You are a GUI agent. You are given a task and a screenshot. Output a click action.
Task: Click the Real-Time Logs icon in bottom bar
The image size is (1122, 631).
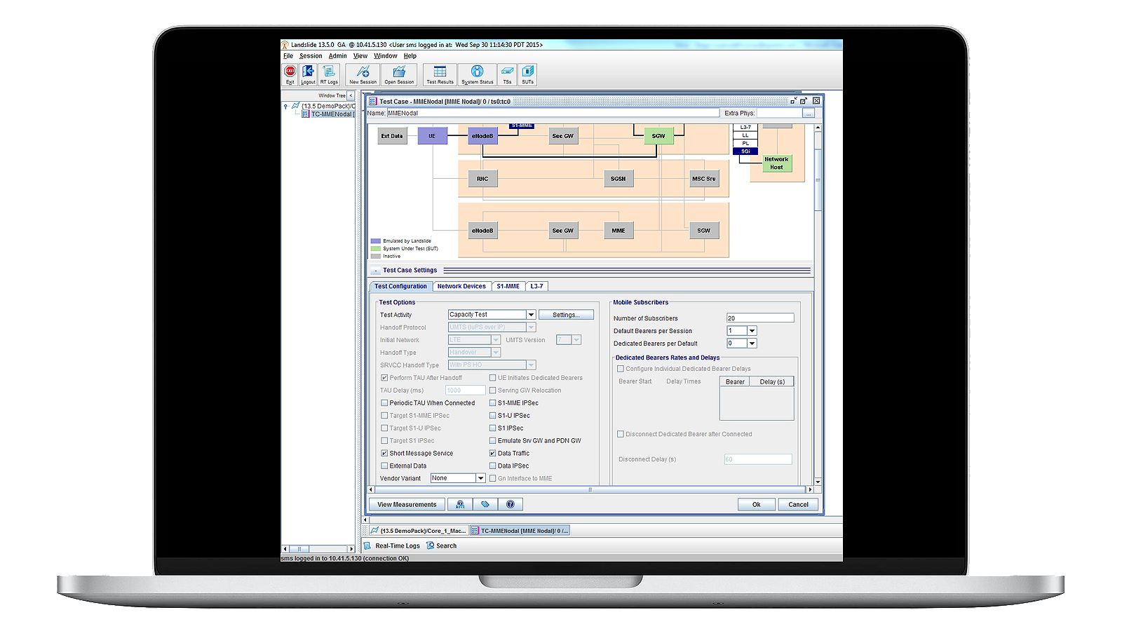(x=367, y=545)
